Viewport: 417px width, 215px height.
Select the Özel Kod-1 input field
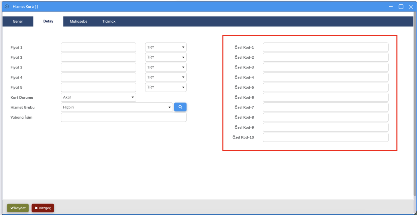click(x=325, y=48)
